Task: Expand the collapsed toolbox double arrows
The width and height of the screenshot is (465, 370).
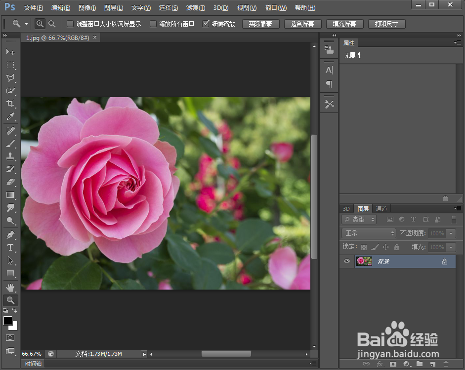Action: pyautogui.click(x=5, y=35)
